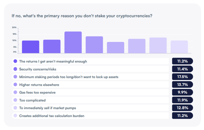204x130 pixels.
Task: Select the 'Too complicated' row label
Action: [x=32, y=100]
